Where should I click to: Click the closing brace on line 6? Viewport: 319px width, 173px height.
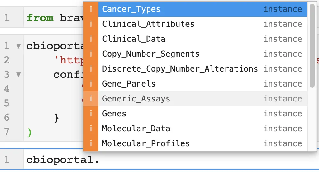(x=56, y=118)
